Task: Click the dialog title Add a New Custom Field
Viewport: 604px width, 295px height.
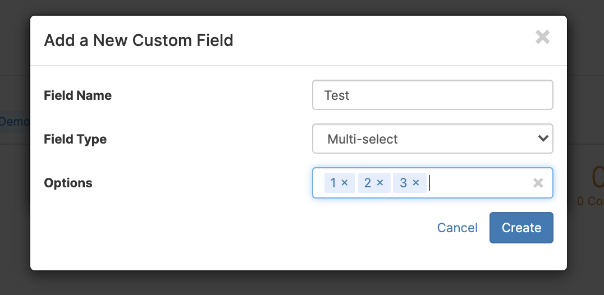Action: tap(139, 40)
